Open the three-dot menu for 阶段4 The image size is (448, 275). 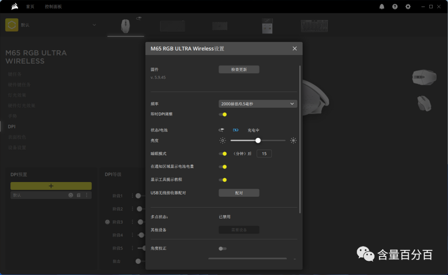132,235
